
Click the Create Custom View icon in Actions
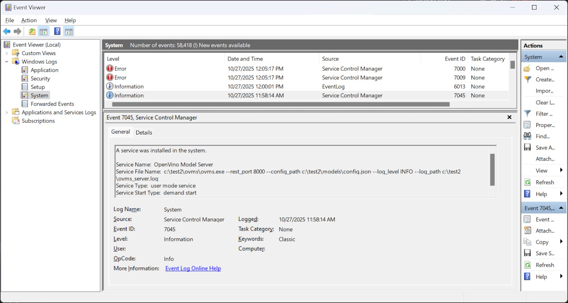527,80
